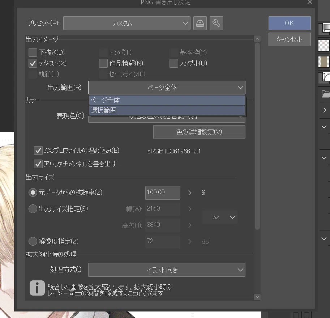Click the folder icon in right sidebar

pyautogui.click(x=325, y=94)
